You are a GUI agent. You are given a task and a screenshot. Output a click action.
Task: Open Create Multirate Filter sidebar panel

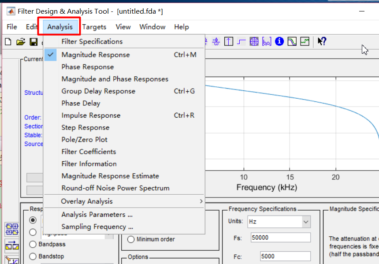tap(12, 229)
